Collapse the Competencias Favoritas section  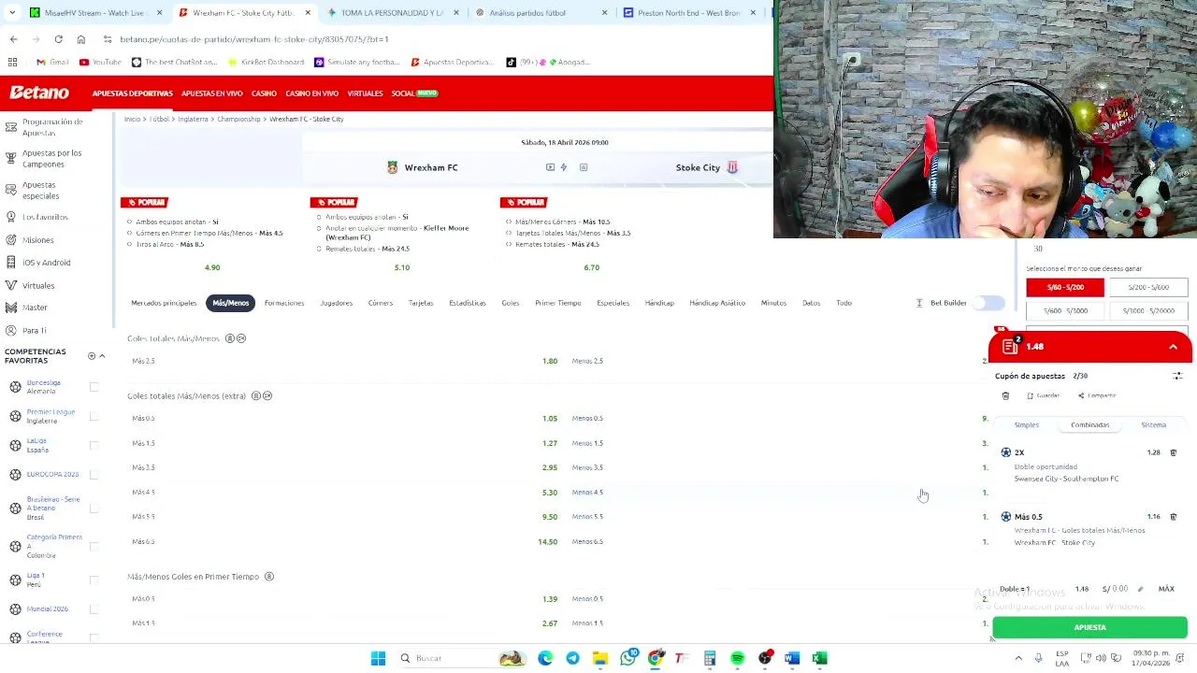point(102,356)
